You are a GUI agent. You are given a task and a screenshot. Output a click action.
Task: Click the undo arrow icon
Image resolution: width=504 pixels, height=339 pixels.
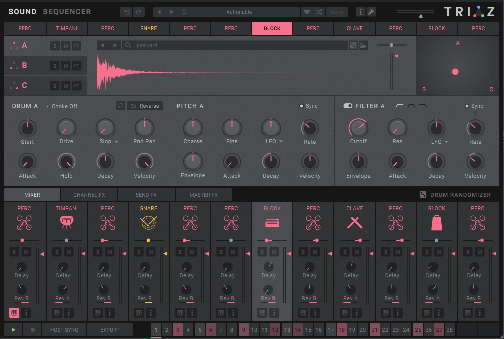pyautogui.click(x=127, y=12)
